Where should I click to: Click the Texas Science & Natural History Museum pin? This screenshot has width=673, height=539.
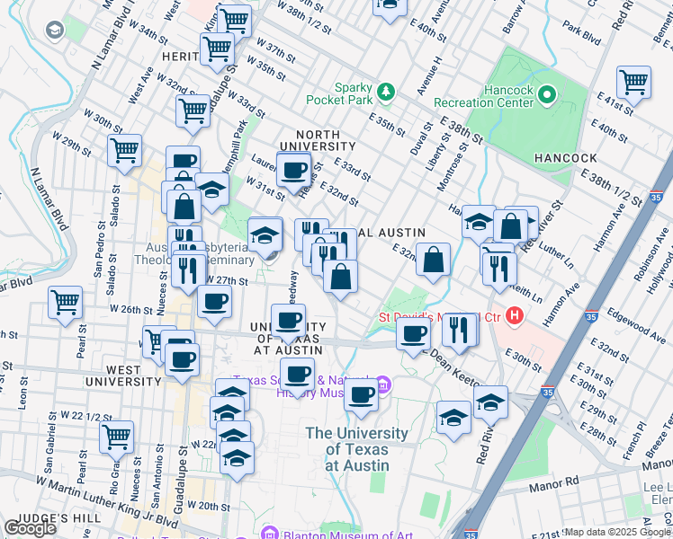click(x=383, y=384)
